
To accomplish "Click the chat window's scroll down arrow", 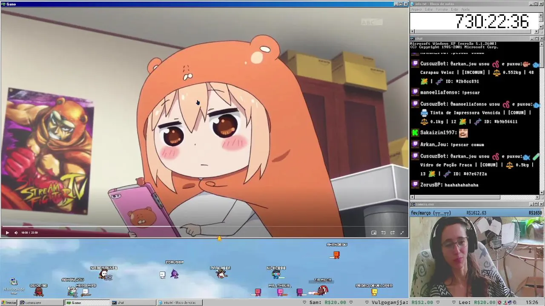I will [x=542, y=193].
